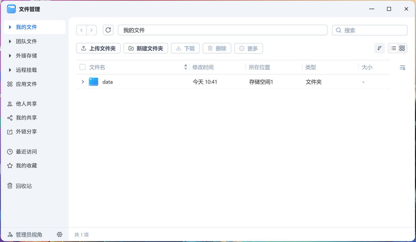The height and width of the screenshot is (242, 416).
Task: Expand the 外接存储 tree node
Action: coord(10,56)
